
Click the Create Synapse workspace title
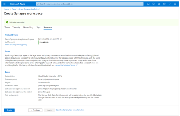(23, 13)
